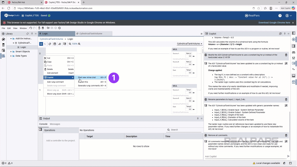
Task: Delete the 'Rename parameters' prompt message
Action: click(286, 99)
